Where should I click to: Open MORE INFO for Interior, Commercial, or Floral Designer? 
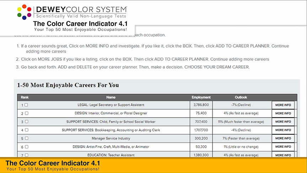click(x=283, y=113)
